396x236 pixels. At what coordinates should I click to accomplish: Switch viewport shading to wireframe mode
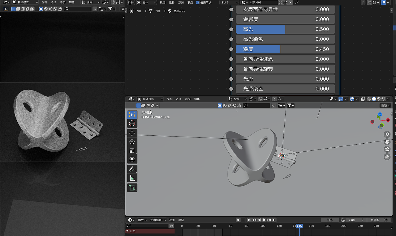(368, 99)
